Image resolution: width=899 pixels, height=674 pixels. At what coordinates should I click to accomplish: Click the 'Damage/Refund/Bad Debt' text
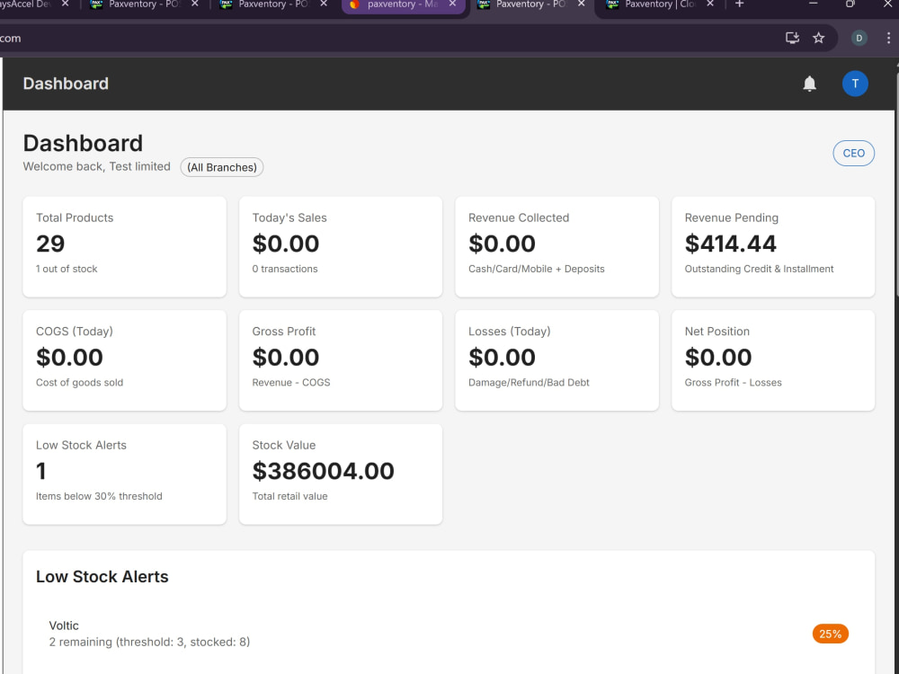tap(529, 382)
